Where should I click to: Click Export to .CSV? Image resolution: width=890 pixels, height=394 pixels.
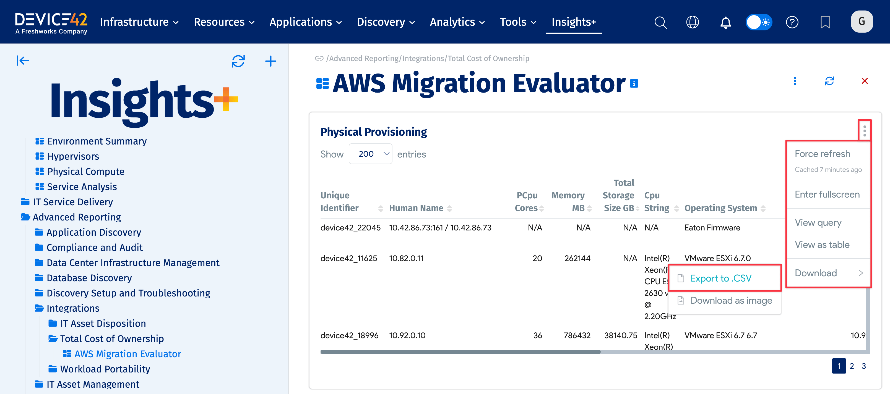pyautogui.click(x=725, y=279)
